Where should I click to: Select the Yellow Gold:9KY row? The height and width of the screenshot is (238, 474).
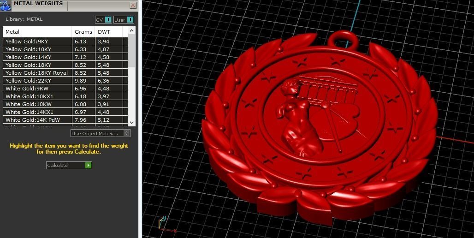(x=65, y=42)
